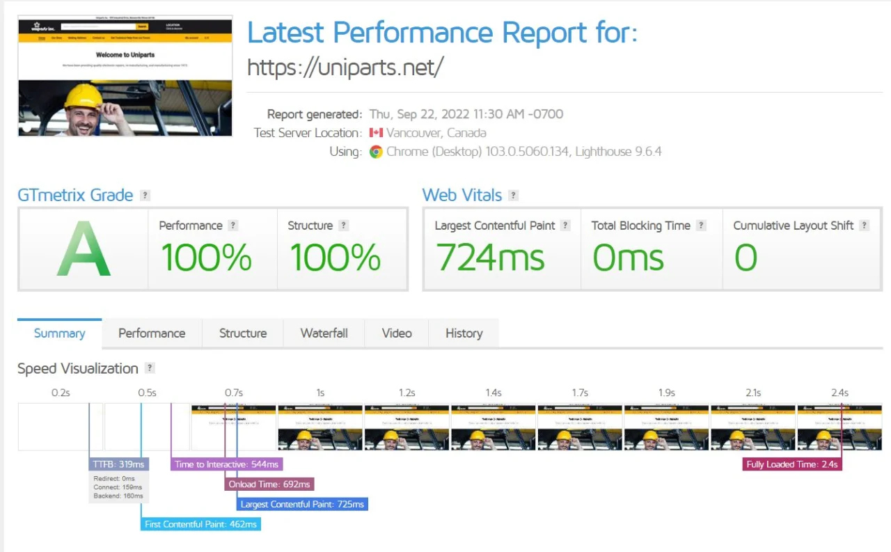The width and height of the screenshot is (891, 552).
Task: Switch to the Video tab
Action: click(397, 333)
